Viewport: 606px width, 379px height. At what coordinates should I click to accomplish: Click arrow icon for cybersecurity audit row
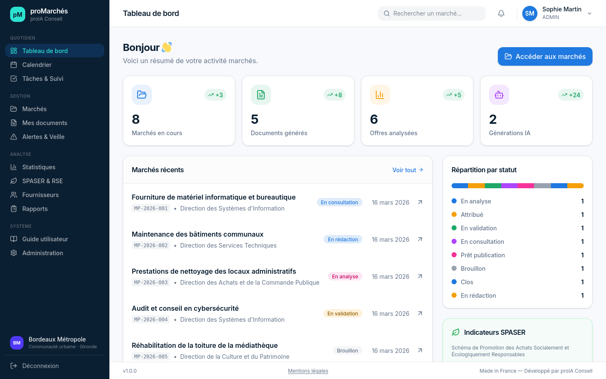pos(420,314)
